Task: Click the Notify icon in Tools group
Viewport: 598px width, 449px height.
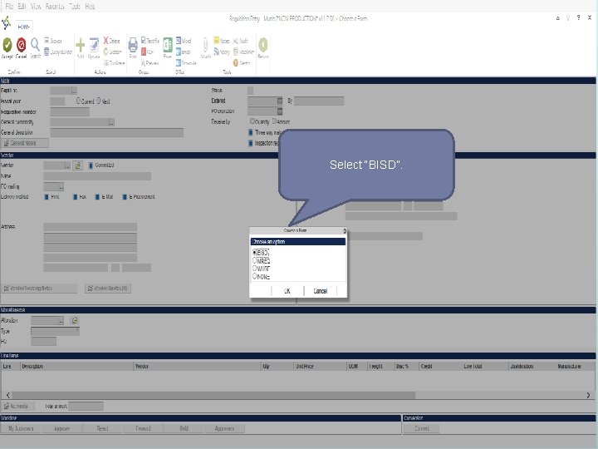Action: coord(216,52)
